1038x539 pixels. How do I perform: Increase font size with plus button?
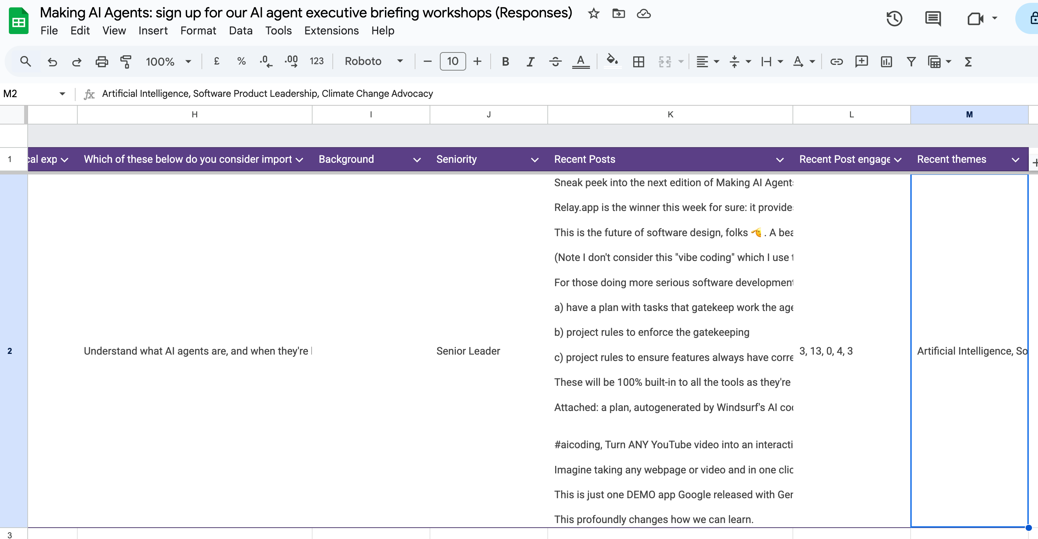(477, 61)
